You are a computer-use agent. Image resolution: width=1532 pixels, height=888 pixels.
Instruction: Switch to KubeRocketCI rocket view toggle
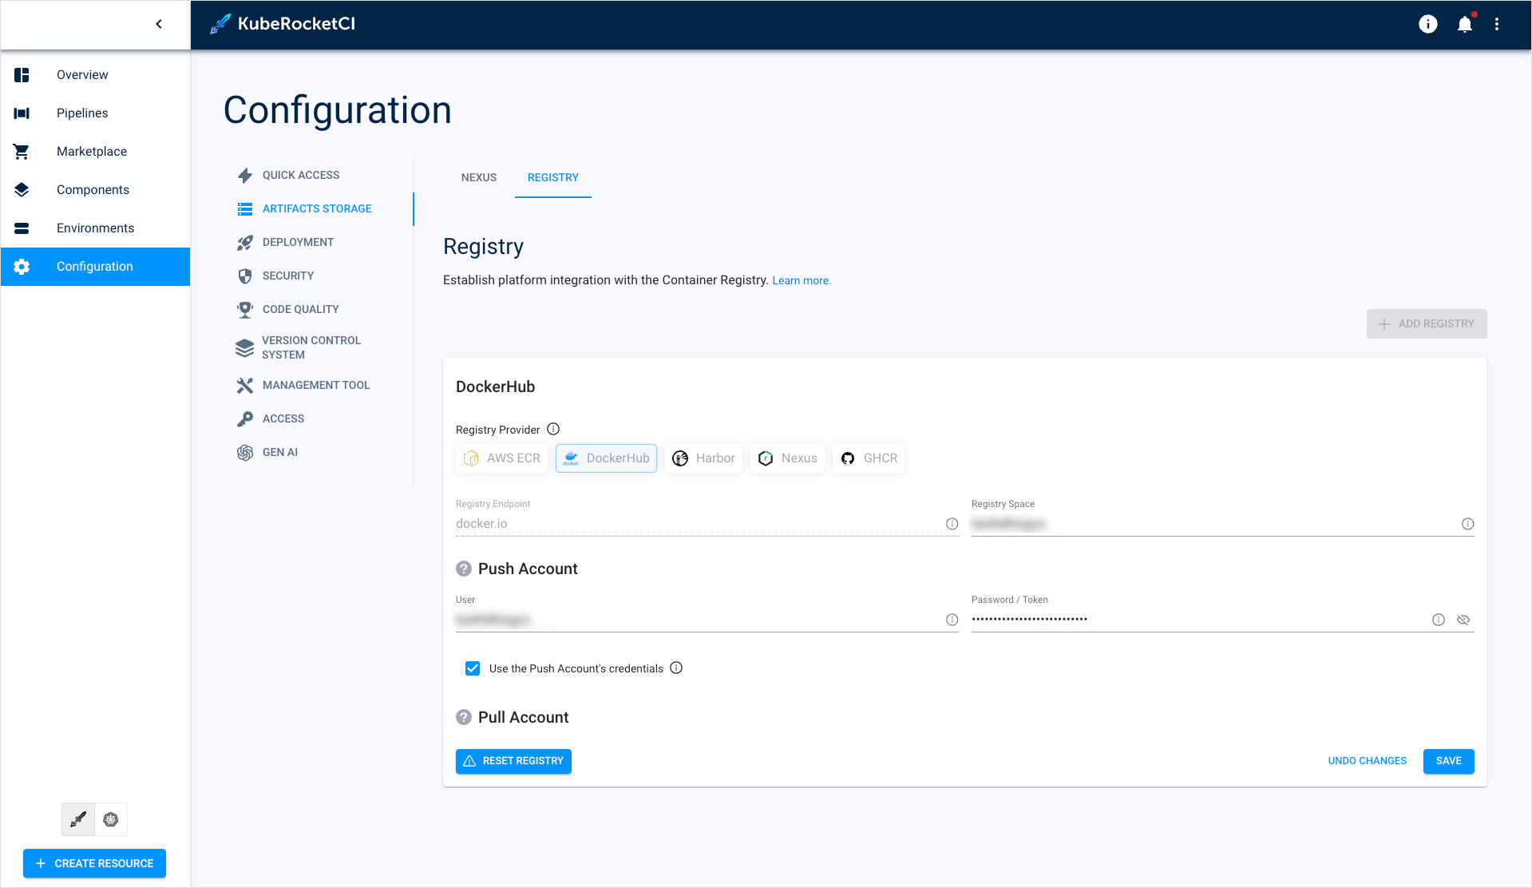coord(78,819)
